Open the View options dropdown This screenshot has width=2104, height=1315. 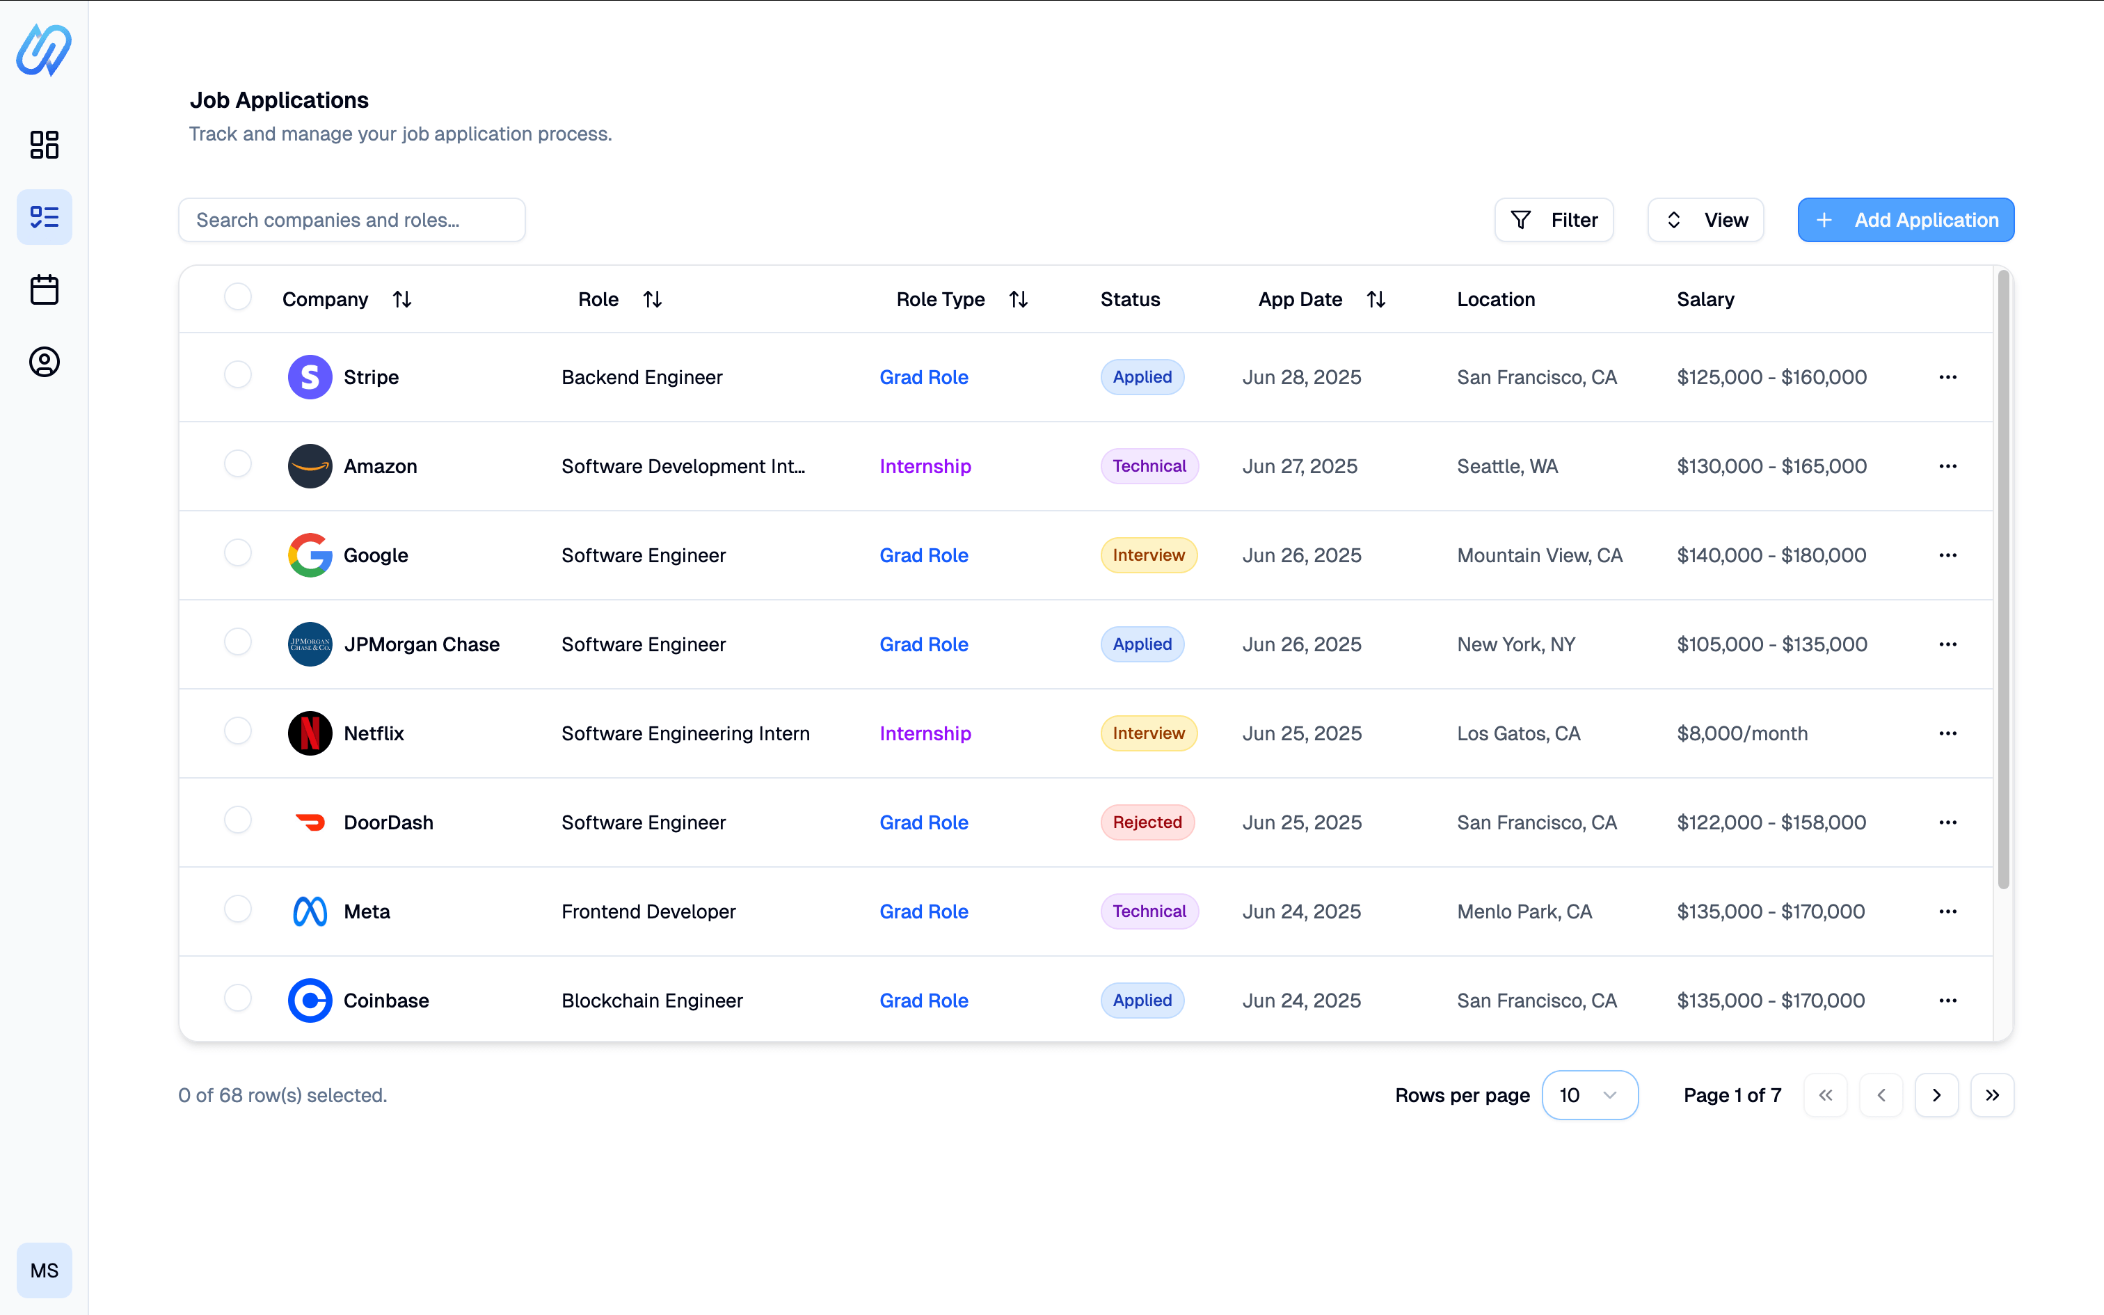[x=1705, y=219]
